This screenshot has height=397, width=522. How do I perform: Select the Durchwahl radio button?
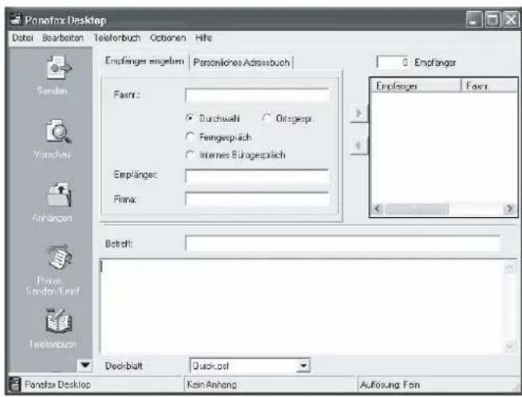pos(190,118)
